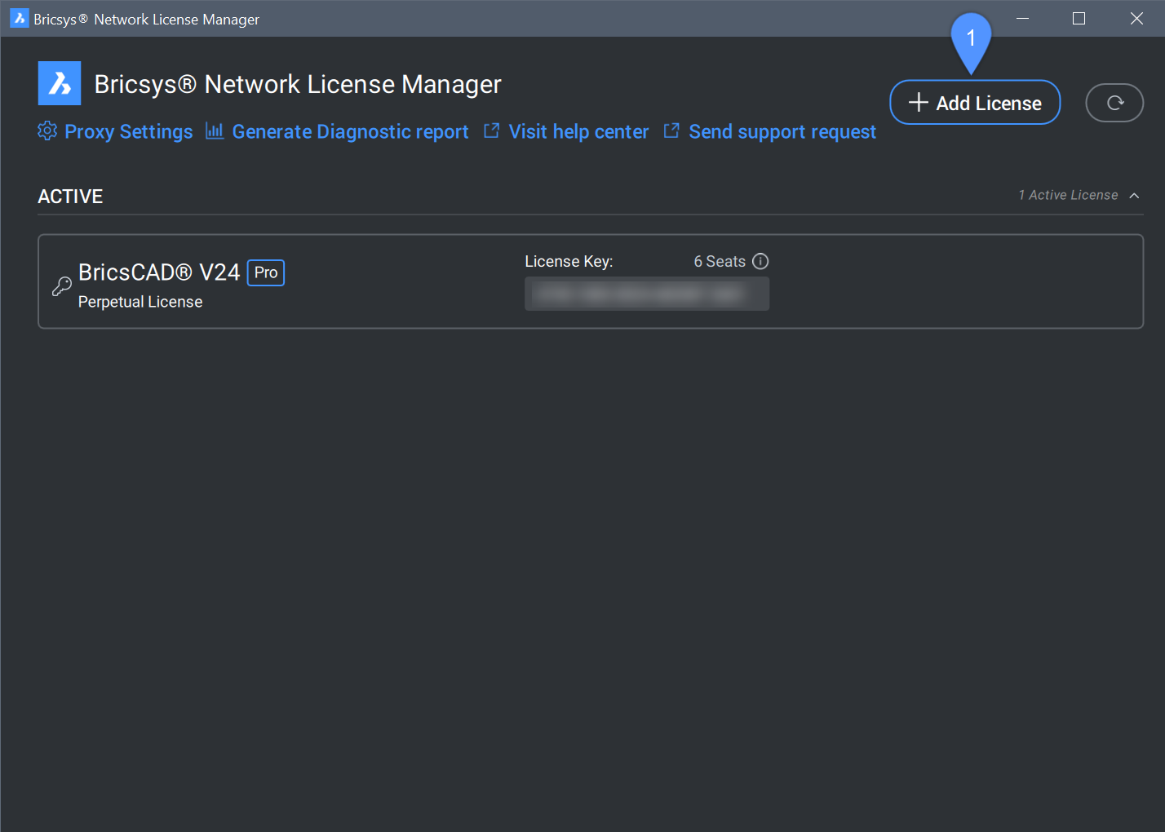This screenshot has height=832, width=1165.
Task: Click the '1 Active License' label
Action: click(1068, 196)
